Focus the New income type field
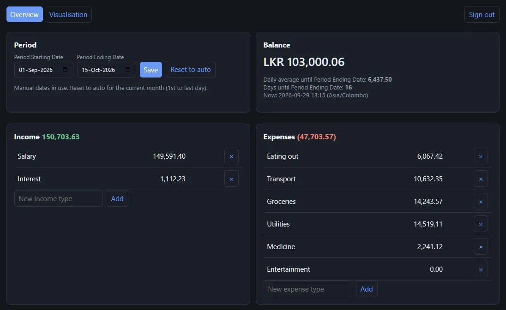The image size is (506, 310). click(59, 199)
